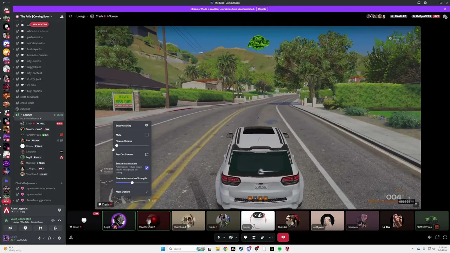Open user settings gear icon
Image resolution: width=450 pixels, height=253 pixels.
point(59,238)
